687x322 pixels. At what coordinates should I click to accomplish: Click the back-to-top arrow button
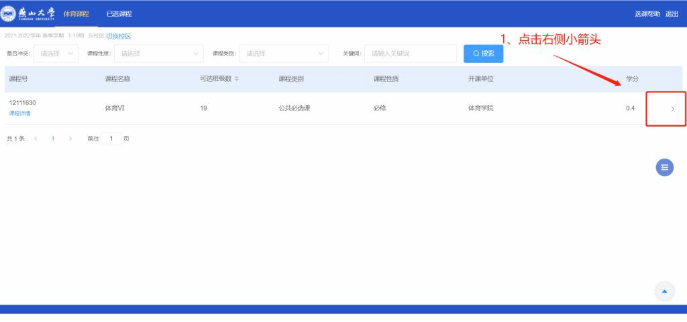665,291
